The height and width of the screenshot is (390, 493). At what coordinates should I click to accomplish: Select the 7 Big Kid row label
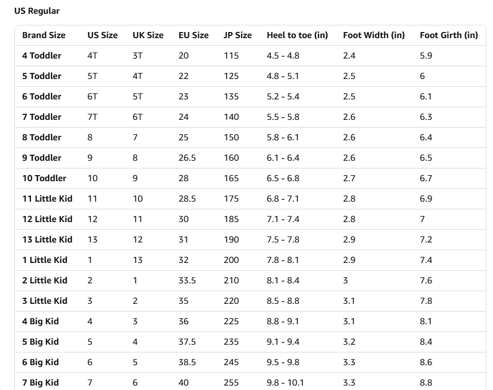click(x=40, y=382)
